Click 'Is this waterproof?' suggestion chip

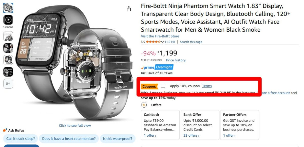click(x=118, y=139)
